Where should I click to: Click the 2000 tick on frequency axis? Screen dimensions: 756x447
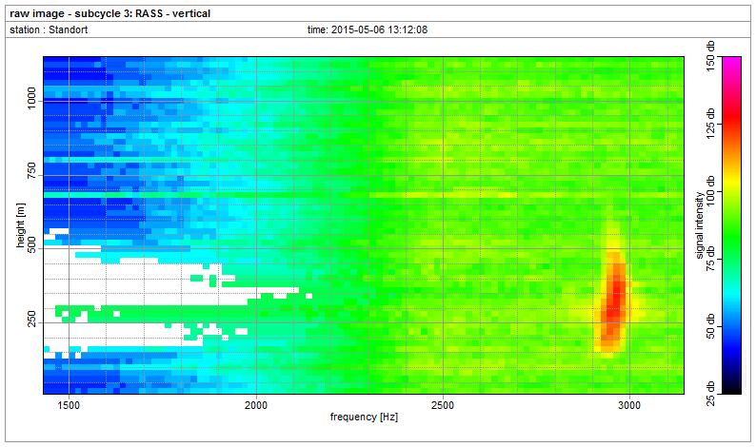pyautogui.click(x=256, y=405)
